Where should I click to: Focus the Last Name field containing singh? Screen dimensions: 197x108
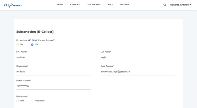coord(138,57)
